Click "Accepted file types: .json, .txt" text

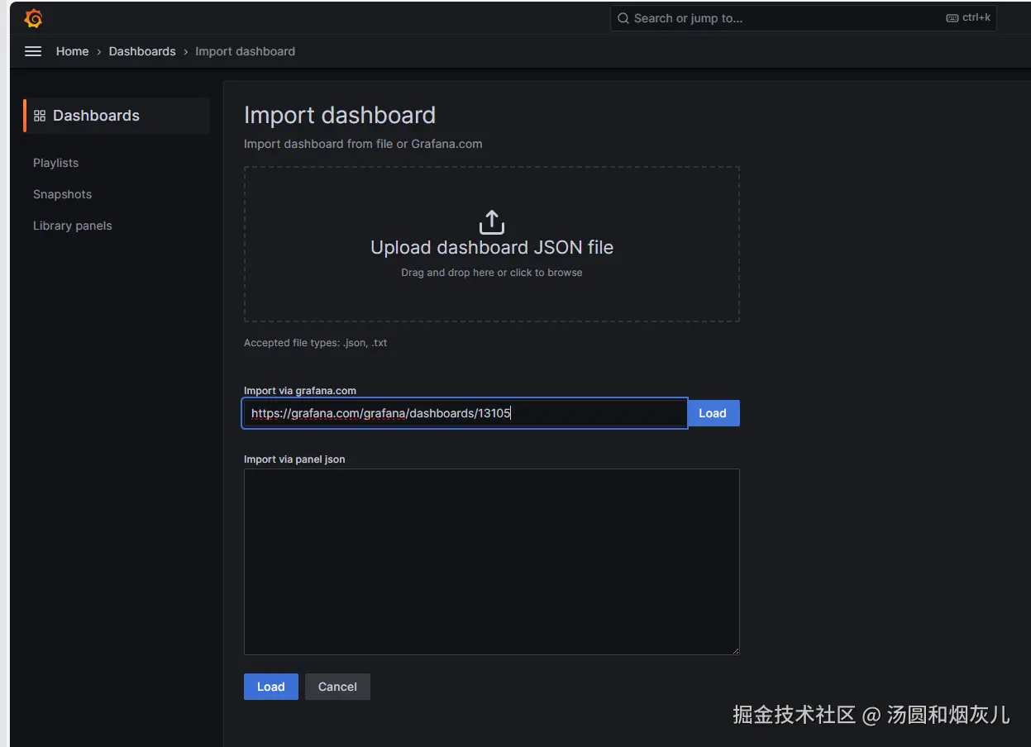point(315,343)
